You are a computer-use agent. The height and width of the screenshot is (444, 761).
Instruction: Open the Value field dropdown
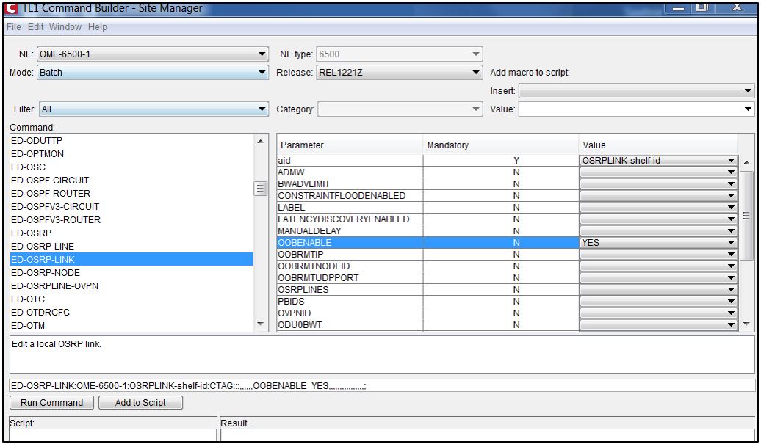click(748, 108)
